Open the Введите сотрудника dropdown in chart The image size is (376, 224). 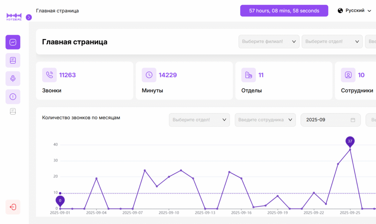(265, 120)
